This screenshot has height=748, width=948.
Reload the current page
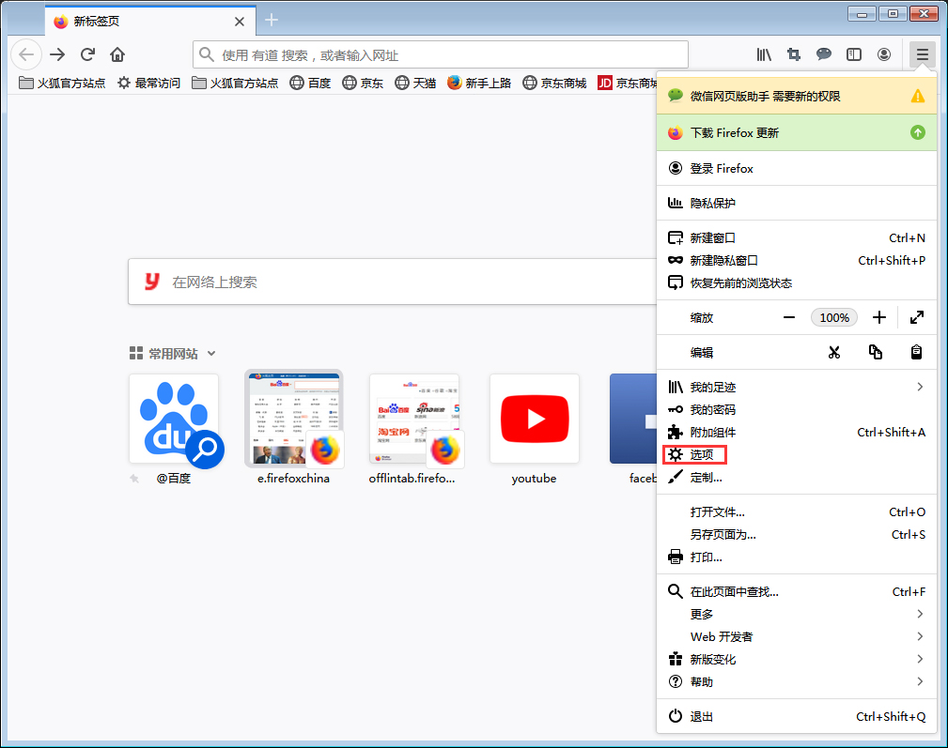pyautogui.click(x=87, y=54)
